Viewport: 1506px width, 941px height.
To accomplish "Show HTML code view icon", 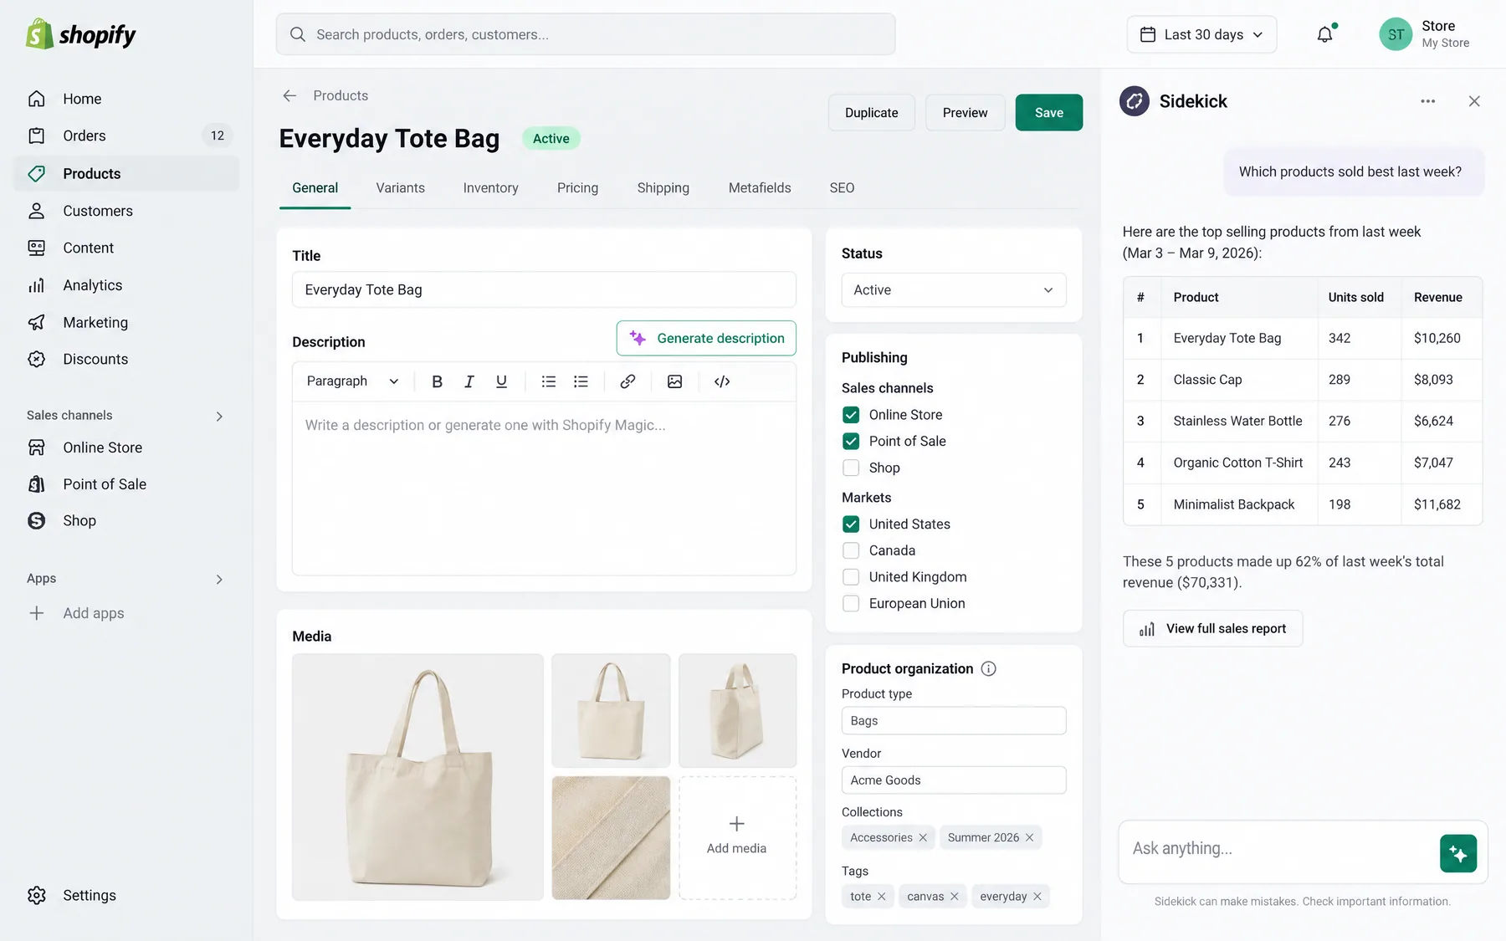I will coord(722,381).
